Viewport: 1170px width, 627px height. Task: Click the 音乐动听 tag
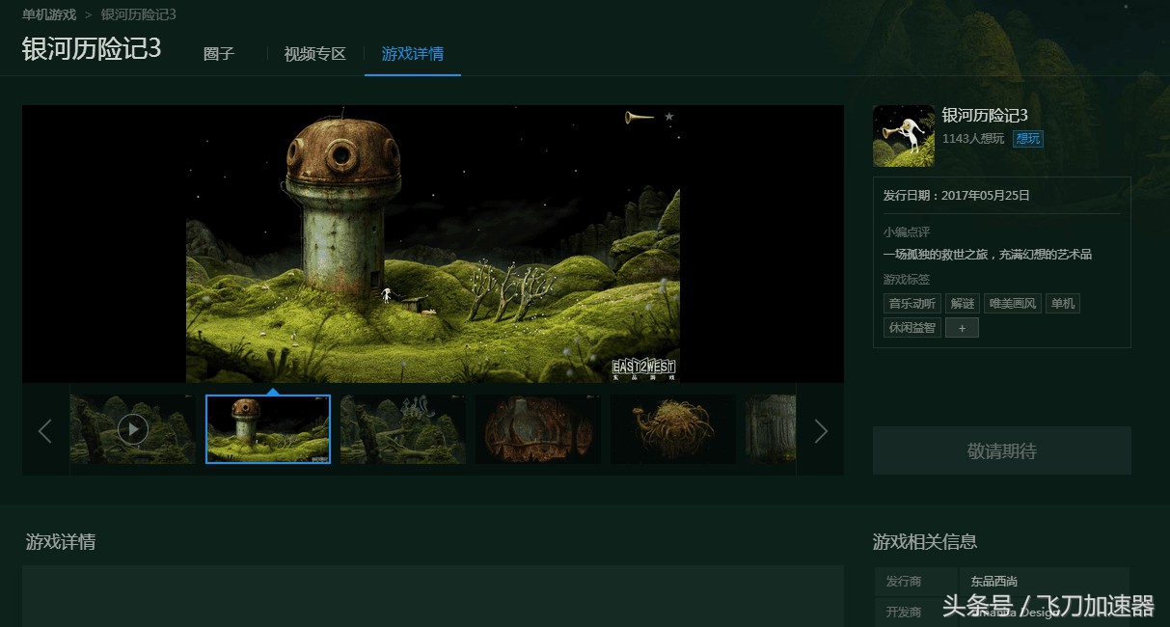tap(912, 304)
